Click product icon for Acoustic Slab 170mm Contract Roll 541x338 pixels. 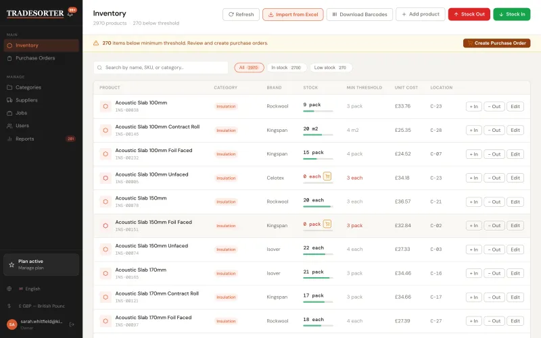pos(105,297)
